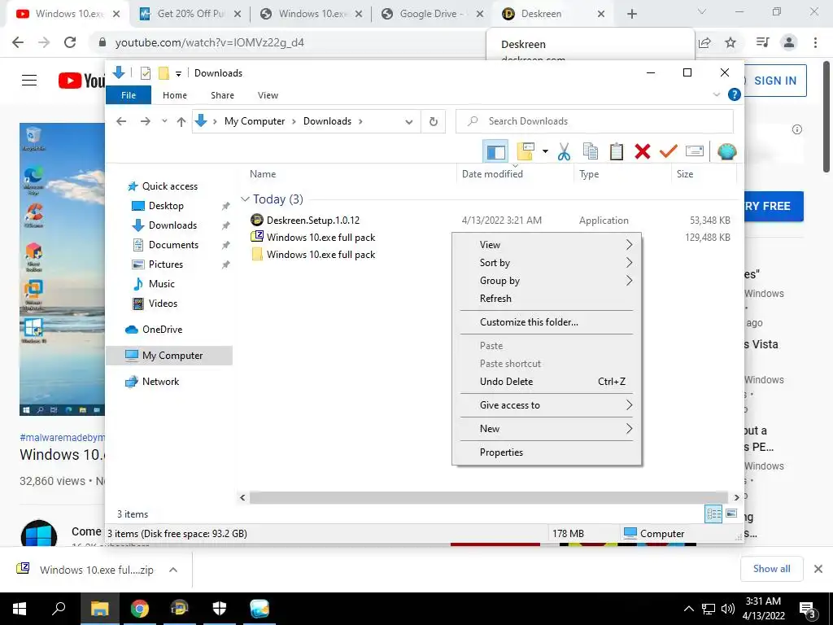Expand the chevron after Downloads breadcrumb
Viewport: 833px width, 625px height.
pyautogui.click(x=360, y=121)
